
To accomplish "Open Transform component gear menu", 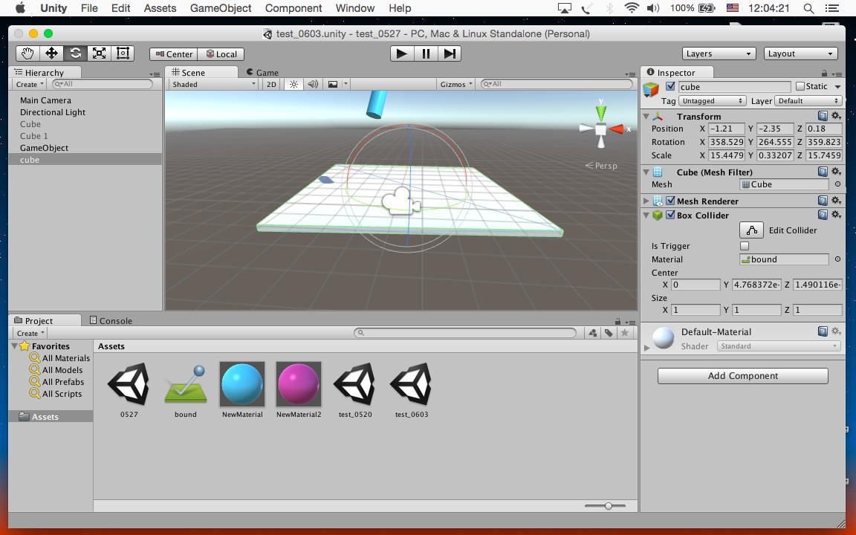I will point(836,116).
